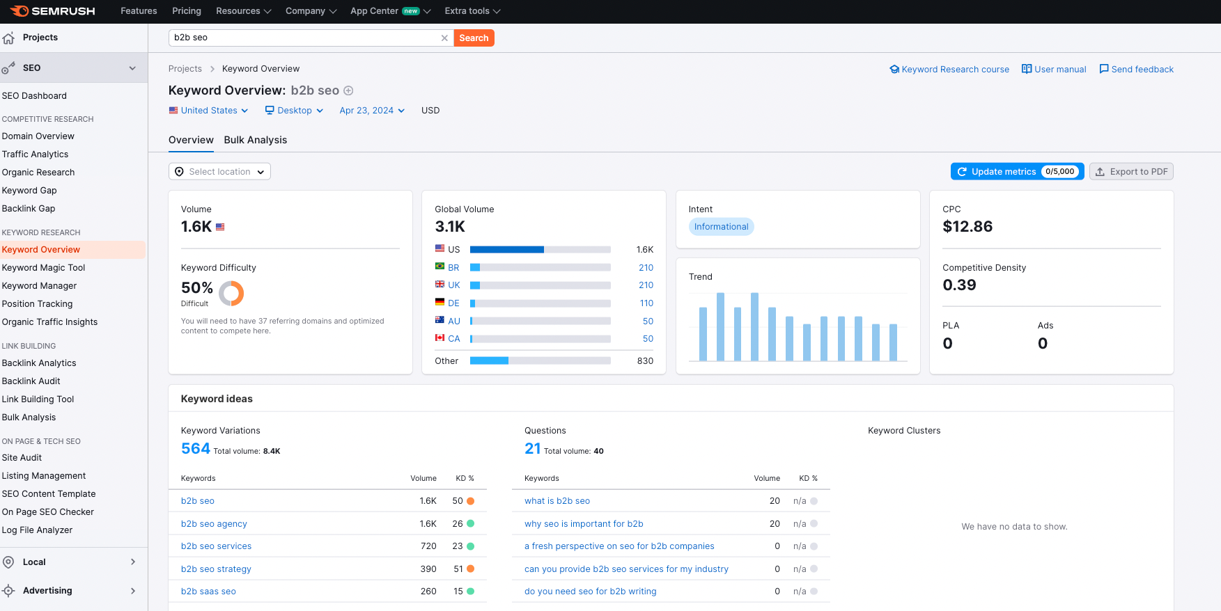Open the b2b saas seo keyword link
The height and width of the screenshot is (611, 1221).
click(208, 592)
